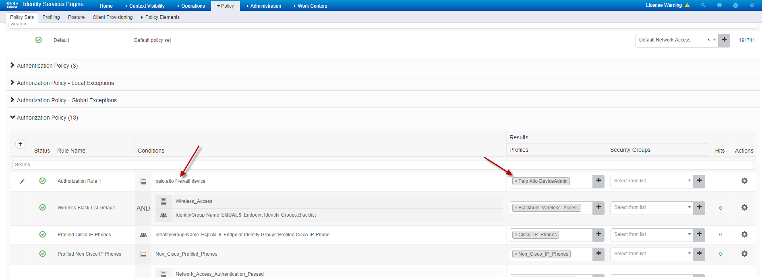Add new authorization rule with plus circle
Image resolution: width=762 pixels, height=277 pixels.
pyautogui.click(x=20, y=144)
